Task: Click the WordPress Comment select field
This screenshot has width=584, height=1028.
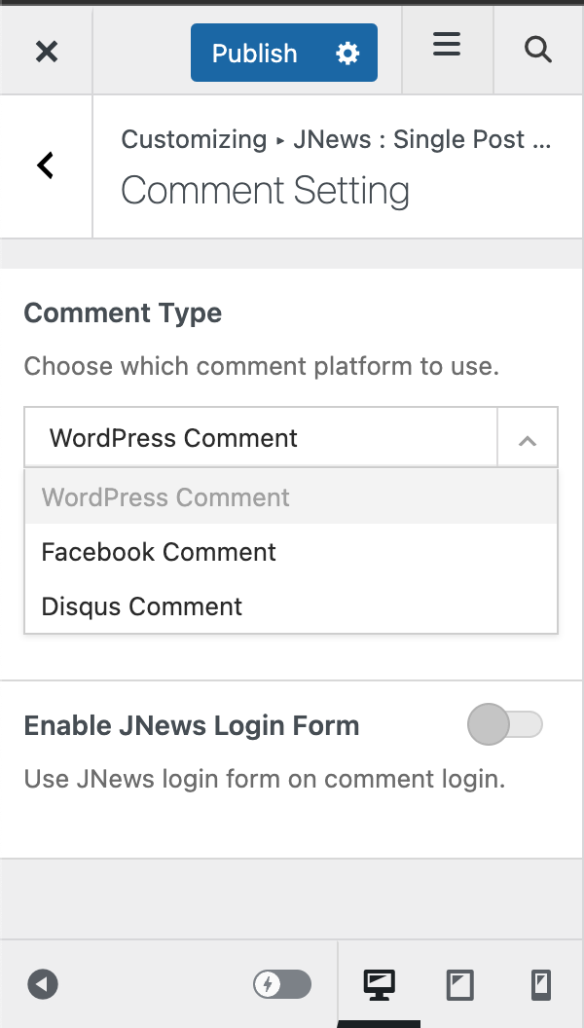Action: click(261, 438)
